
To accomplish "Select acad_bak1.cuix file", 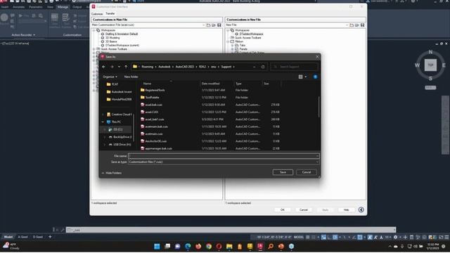I will pos(155,119).
